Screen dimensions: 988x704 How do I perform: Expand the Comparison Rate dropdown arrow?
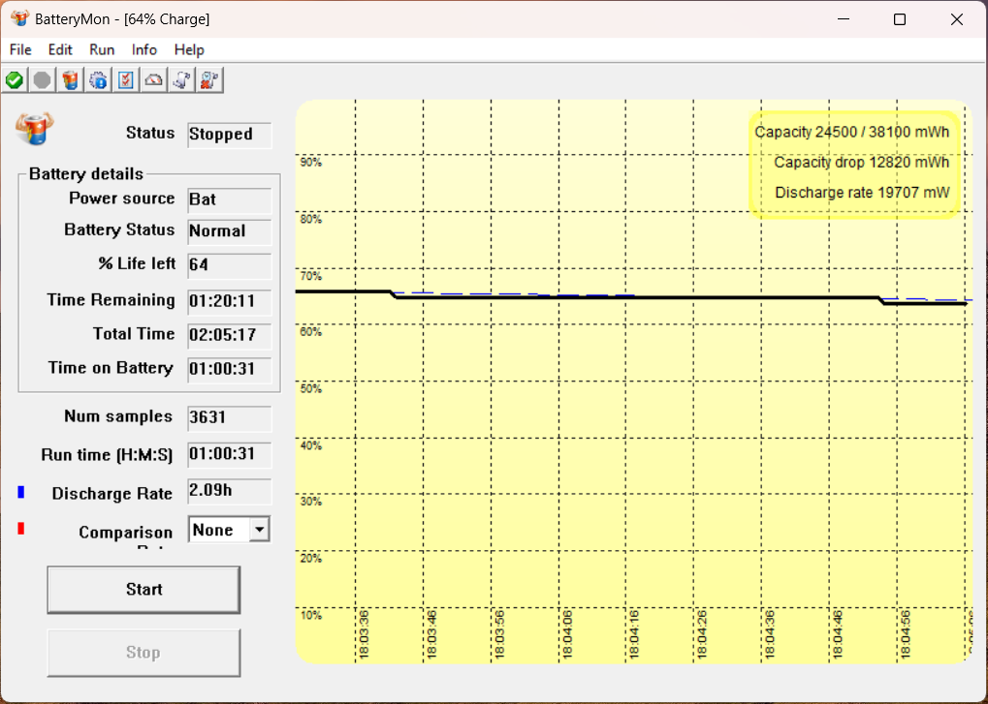point(259,530)
